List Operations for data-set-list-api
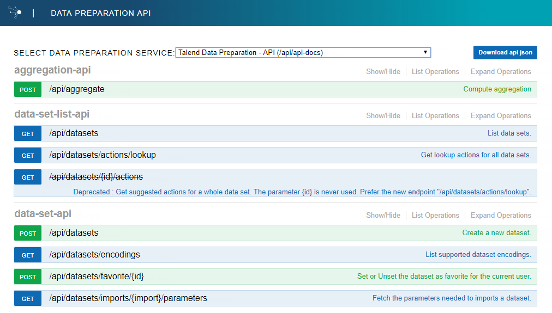This screenshot has width=552, height=313. [435, 116]
